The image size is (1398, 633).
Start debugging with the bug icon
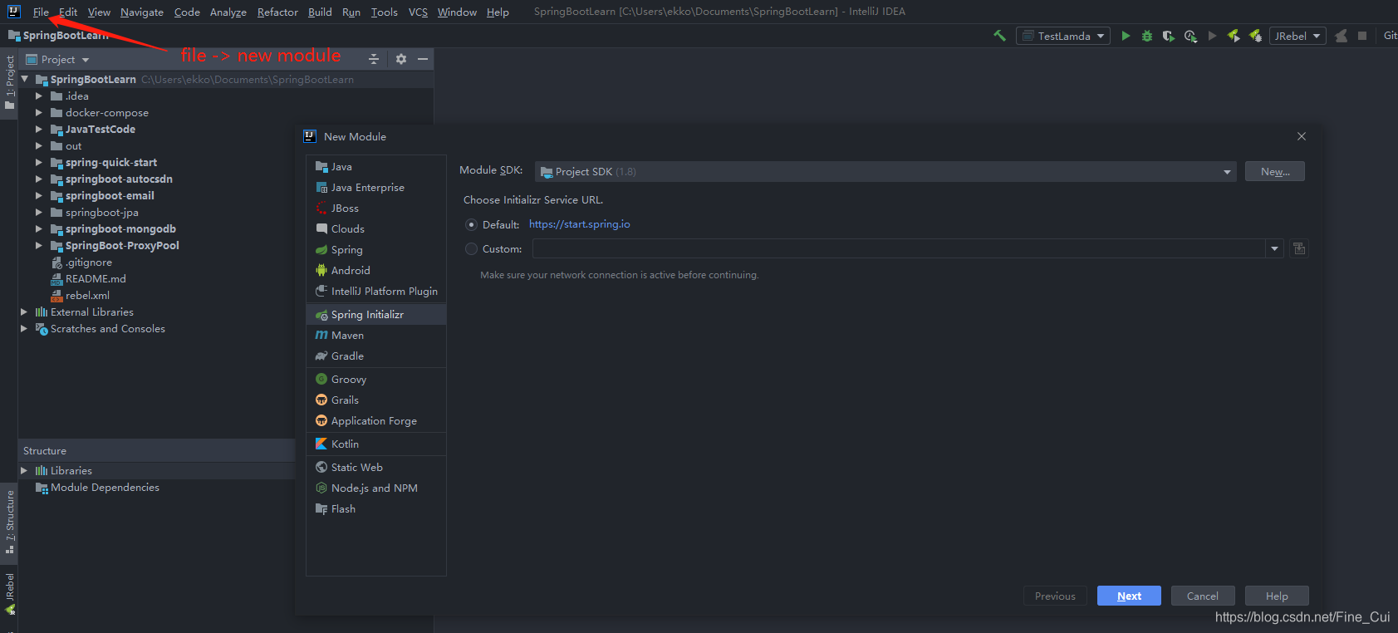pos(1147,36)
